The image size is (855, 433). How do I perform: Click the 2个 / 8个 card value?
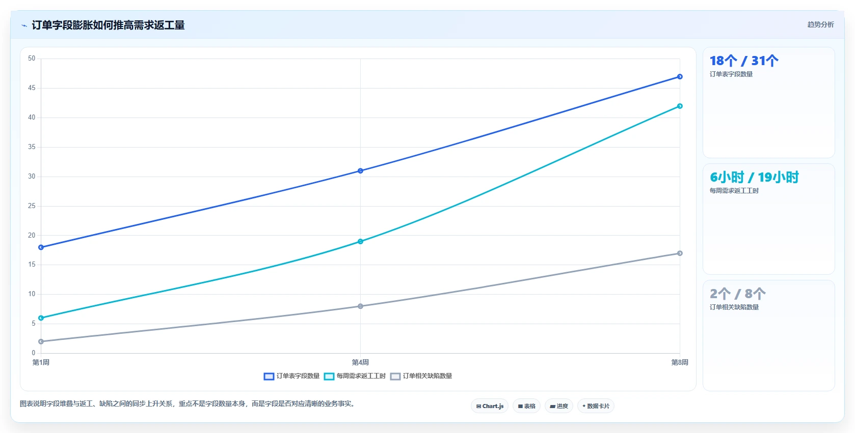click(x=738, y=294)
